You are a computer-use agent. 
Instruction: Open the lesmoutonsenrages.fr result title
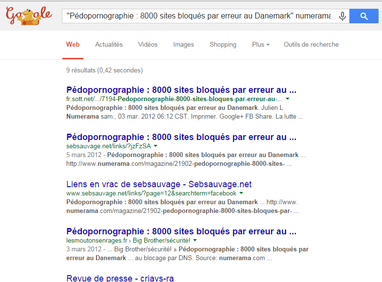[181, 231]
